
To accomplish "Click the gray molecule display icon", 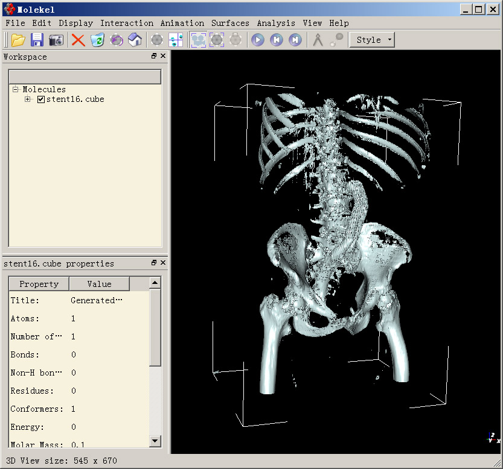I will [157, 40].
